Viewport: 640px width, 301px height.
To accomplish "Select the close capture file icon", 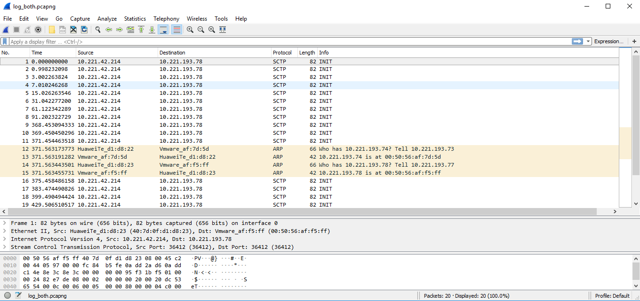I will point(73,29).
